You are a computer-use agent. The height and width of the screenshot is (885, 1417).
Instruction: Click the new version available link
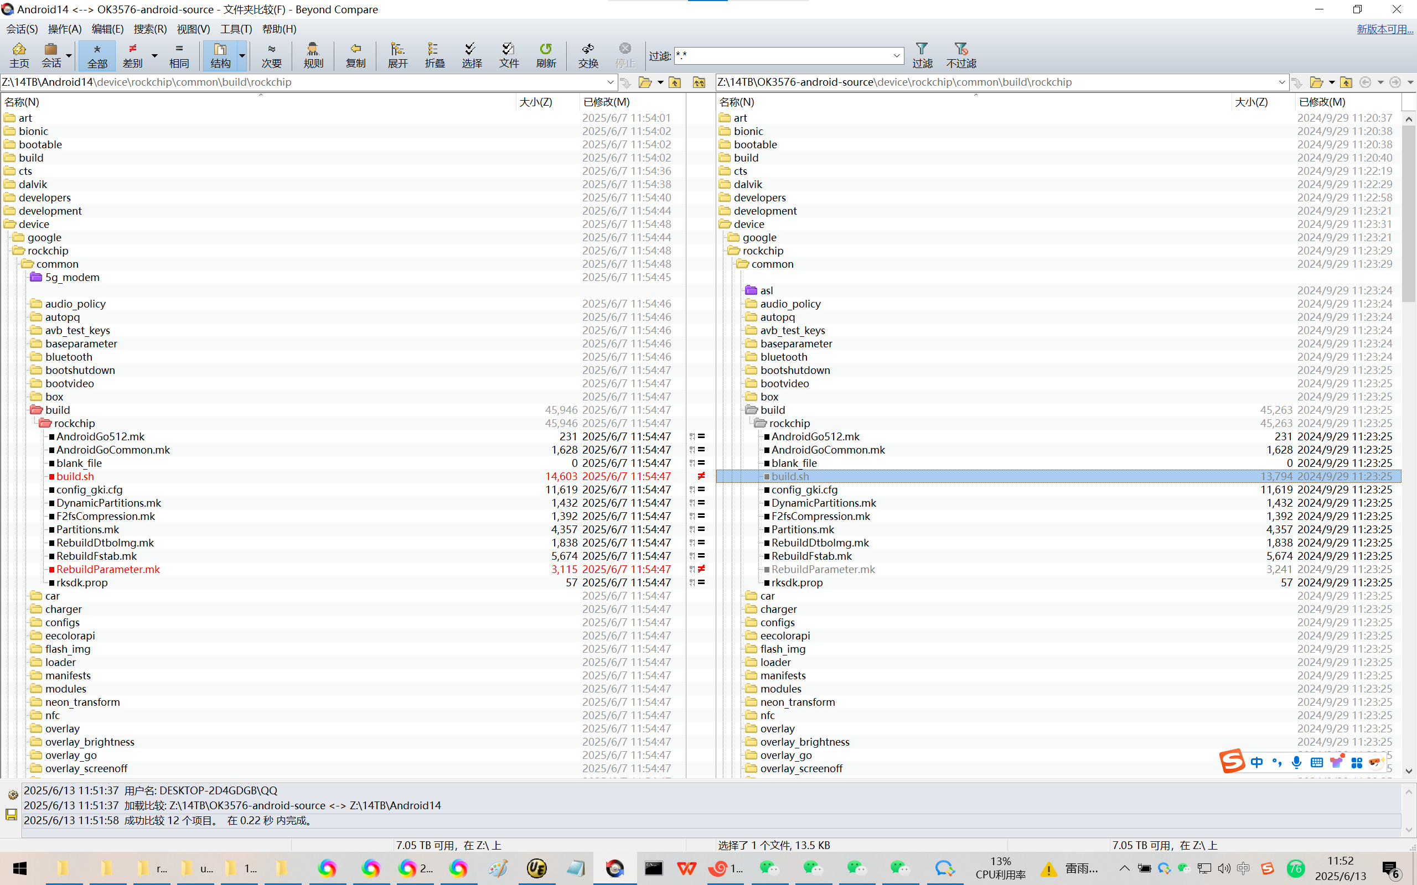(1384, 29)
